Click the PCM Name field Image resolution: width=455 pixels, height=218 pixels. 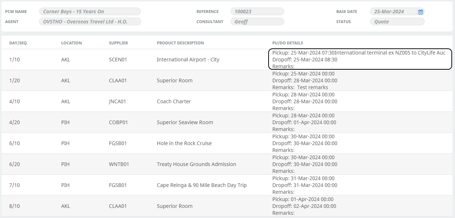tap(90, 12)
